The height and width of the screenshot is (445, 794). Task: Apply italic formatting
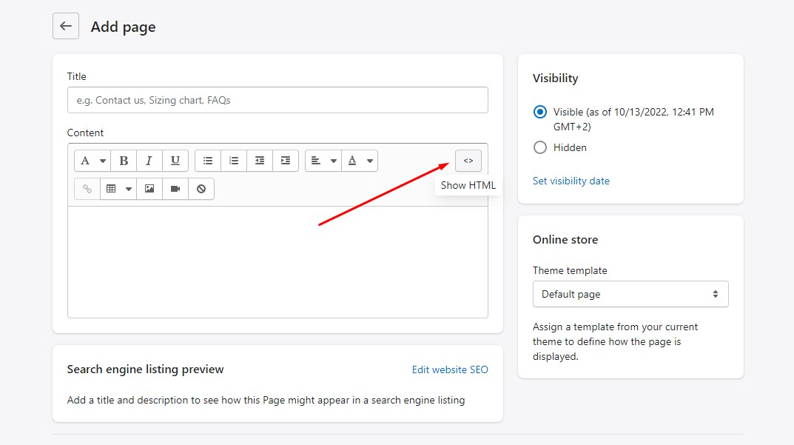tap(149, 160)
